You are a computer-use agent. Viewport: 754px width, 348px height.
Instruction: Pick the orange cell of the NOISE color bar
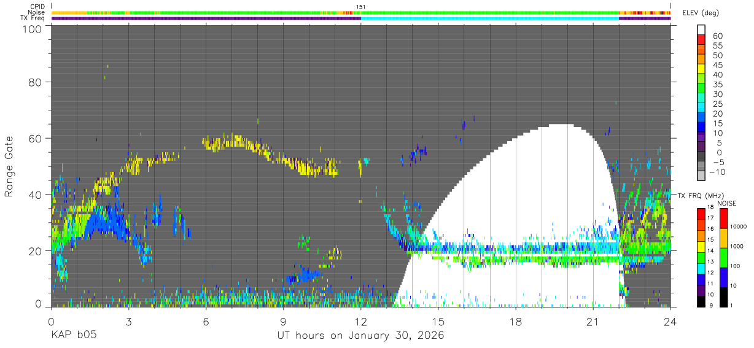click(724, 238)
